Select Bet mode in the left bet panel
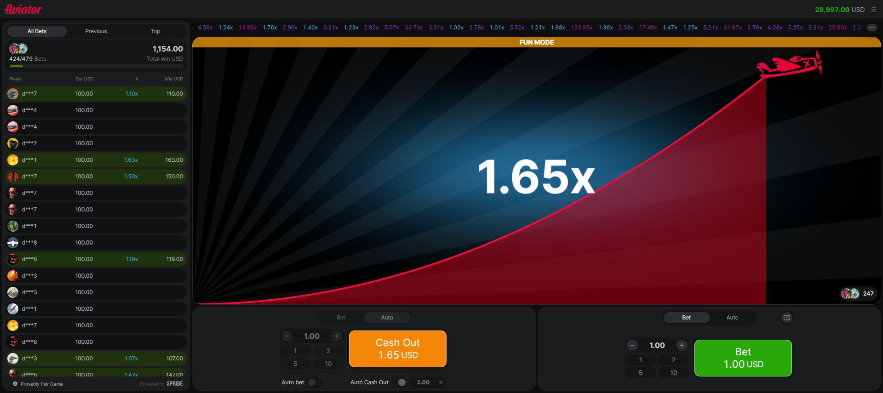 click(341, 318)
